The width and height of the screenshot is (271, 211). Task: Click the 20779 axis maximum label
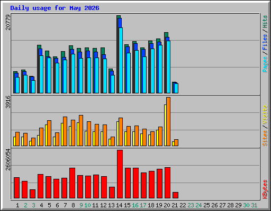click(8, 22)
